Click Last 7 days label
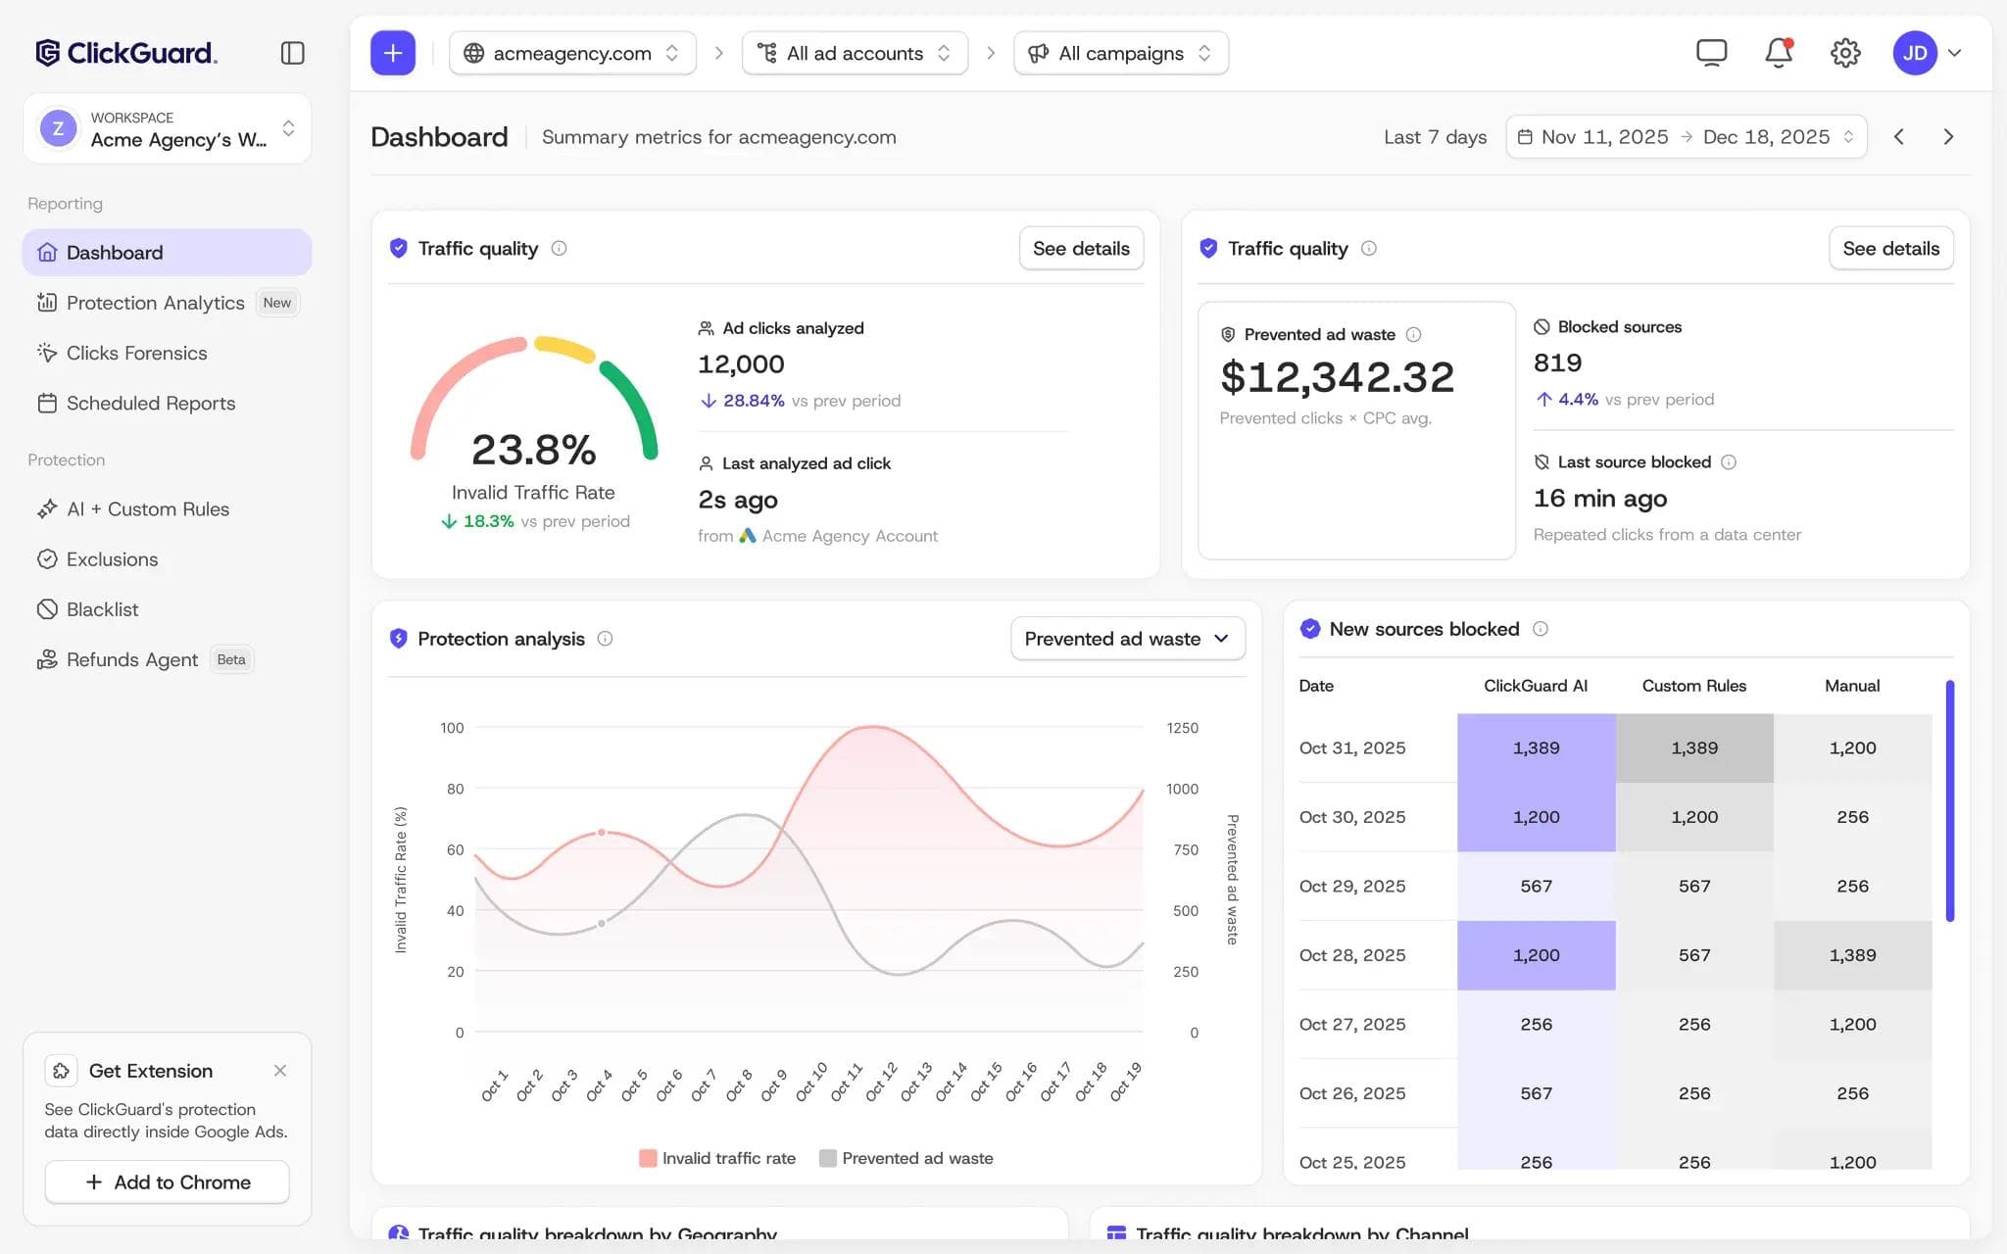The height and width of the screenshot is (1254, 2007). coord(1435,137)
